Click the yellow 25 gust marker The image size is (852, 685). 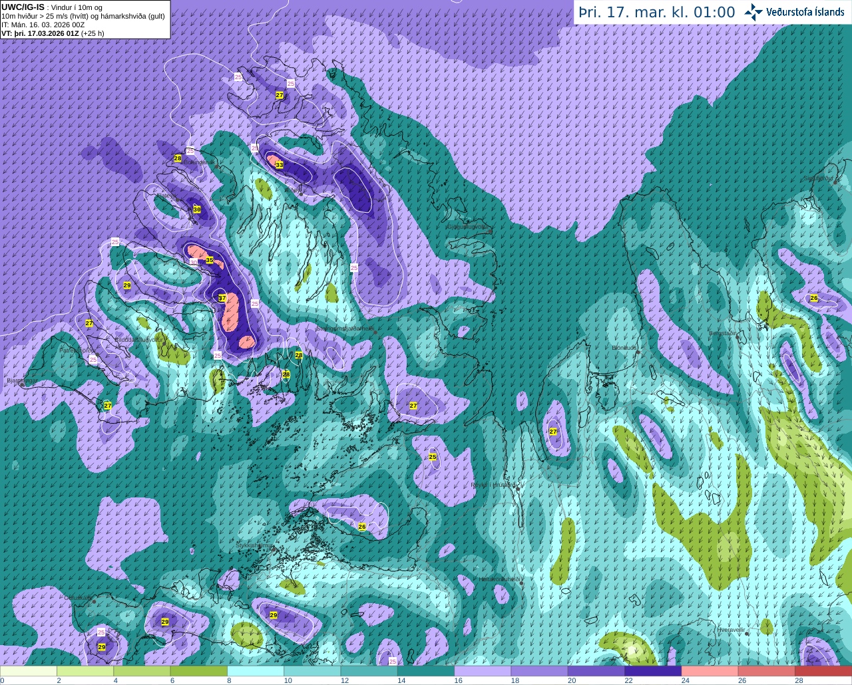click(x=433, y=457)
